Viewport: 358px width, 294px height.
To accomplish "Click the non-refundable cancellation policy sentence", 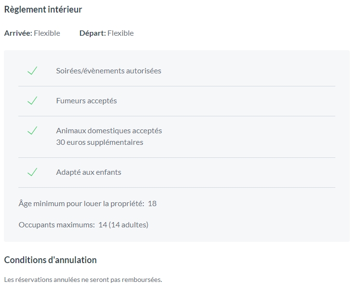I will [x=83, y=280].
